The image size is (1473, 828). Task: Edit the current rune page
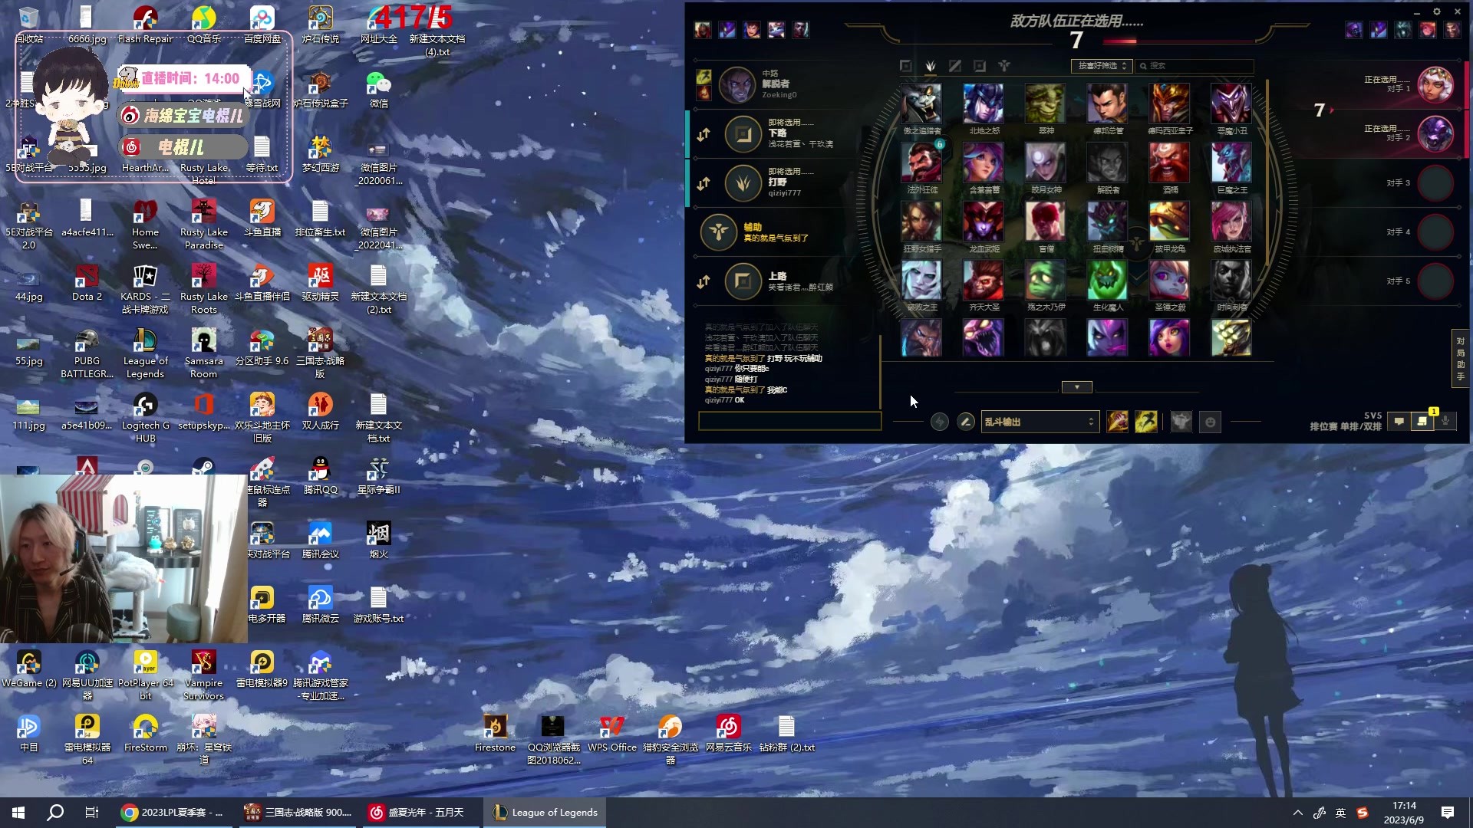coord(966,422)
